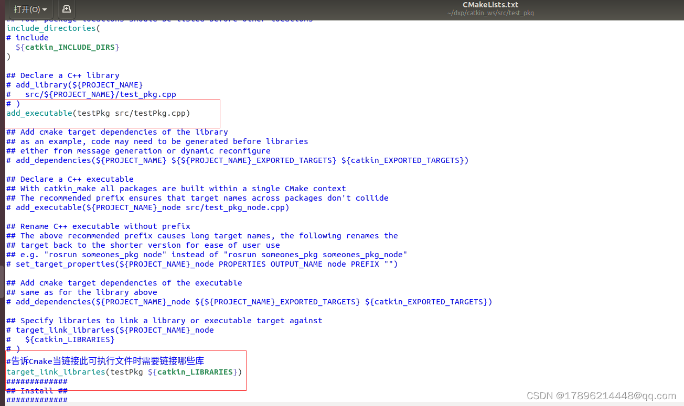Click the Chinese comment "#告诉Cmake当链接此可执行文件时"
The image size is (684, 406).
(x=105, y=361)
